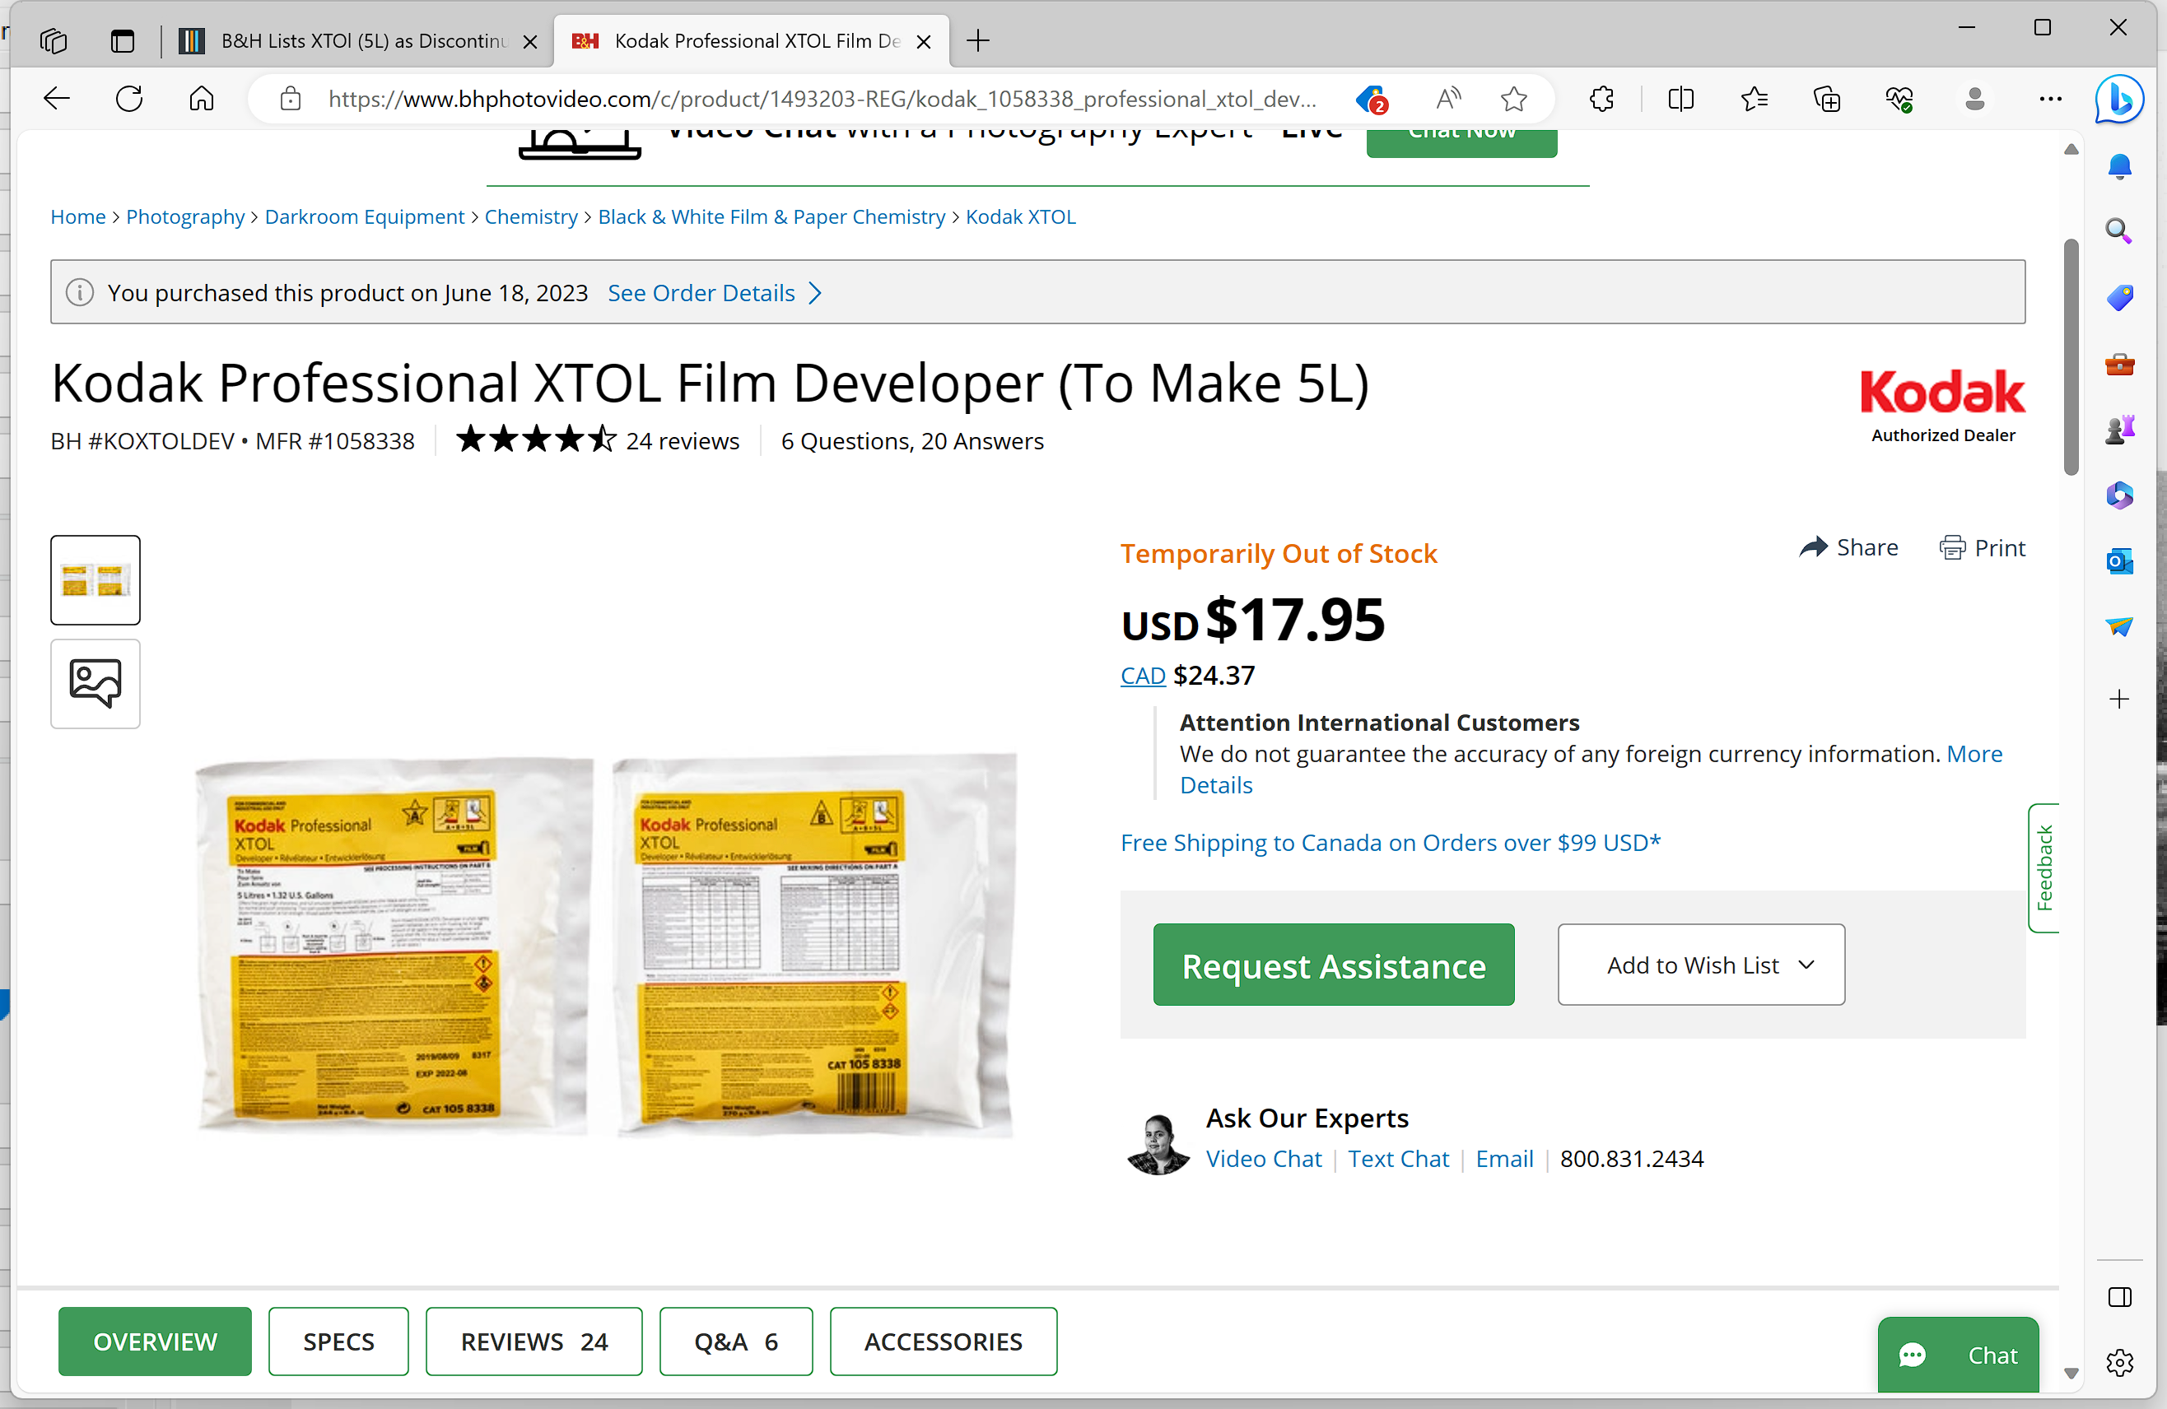Open Home breadcrumb link
This screenshot has width=2167, height=1409.
coord(78,216)
